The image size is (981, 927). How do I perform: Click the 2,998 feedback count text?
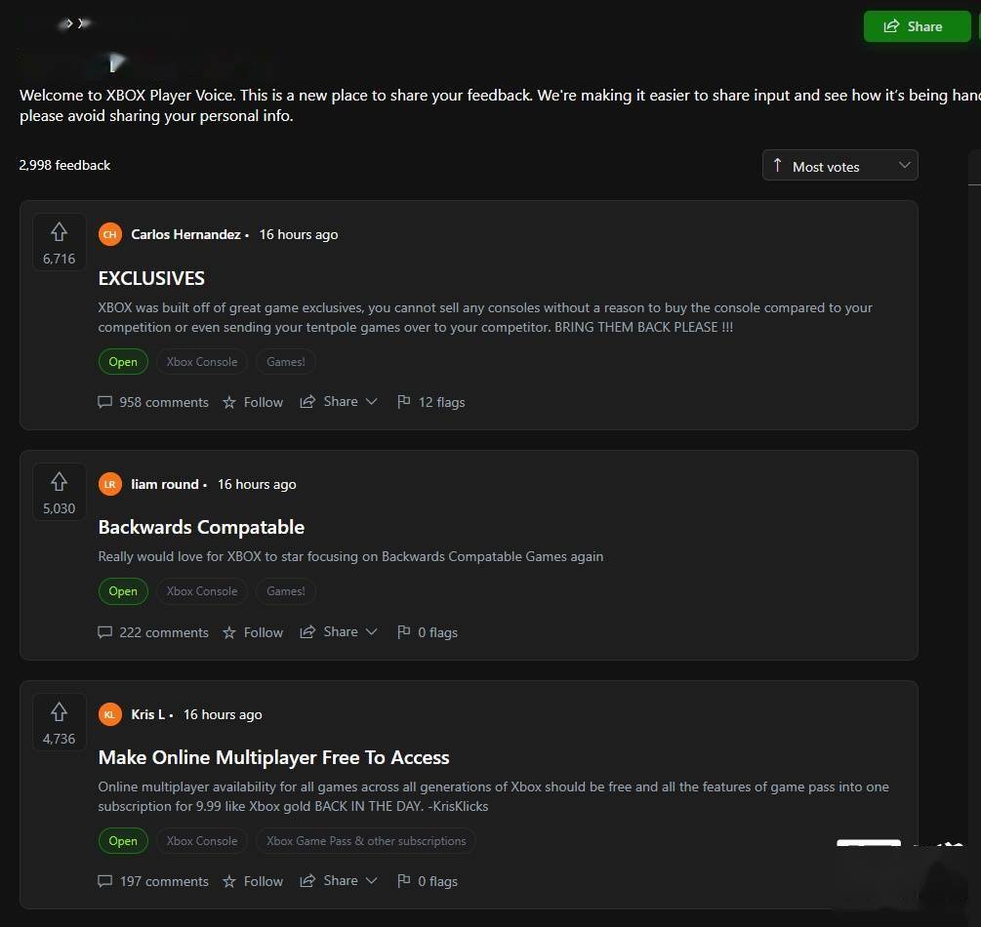tap(64, 165)
